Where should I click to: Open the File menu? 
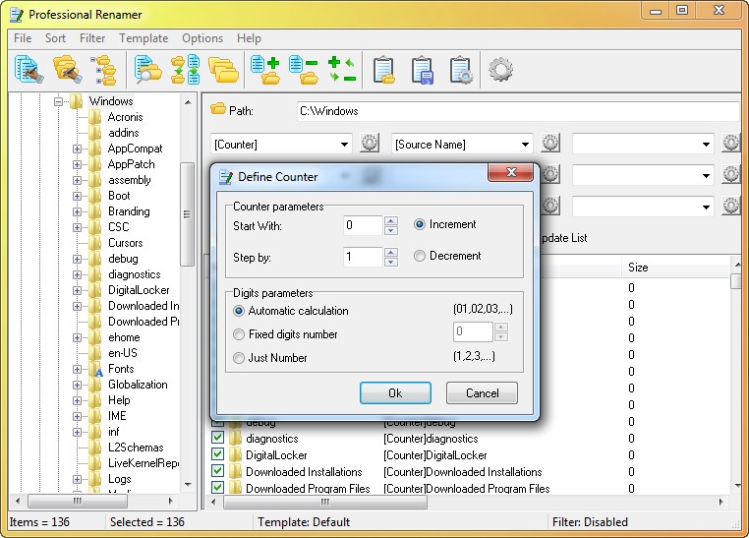[23, 38]
